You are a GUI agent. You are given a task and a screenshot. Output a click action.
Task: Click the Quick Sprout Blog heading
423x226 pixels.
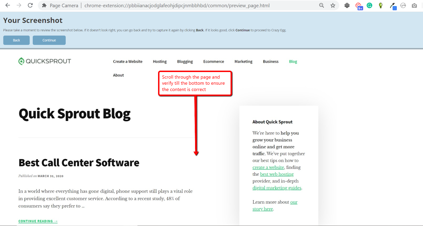pyautogui.click(x=75, y=114)
